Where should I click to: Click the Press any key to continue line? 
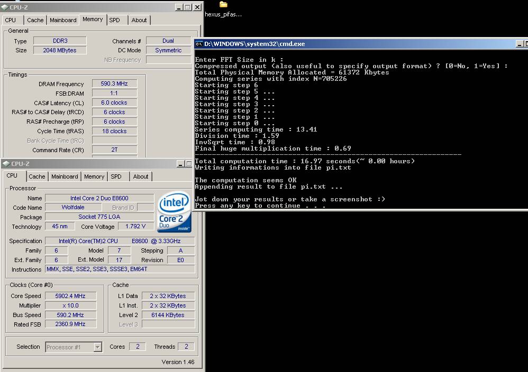(260, 206)
